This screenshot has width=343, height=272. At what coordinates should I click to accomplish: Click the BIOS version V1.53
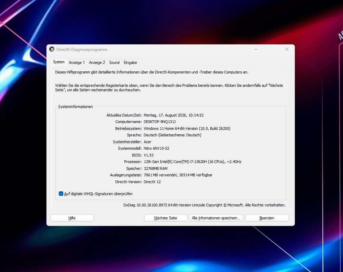click(x=148, y=155)
